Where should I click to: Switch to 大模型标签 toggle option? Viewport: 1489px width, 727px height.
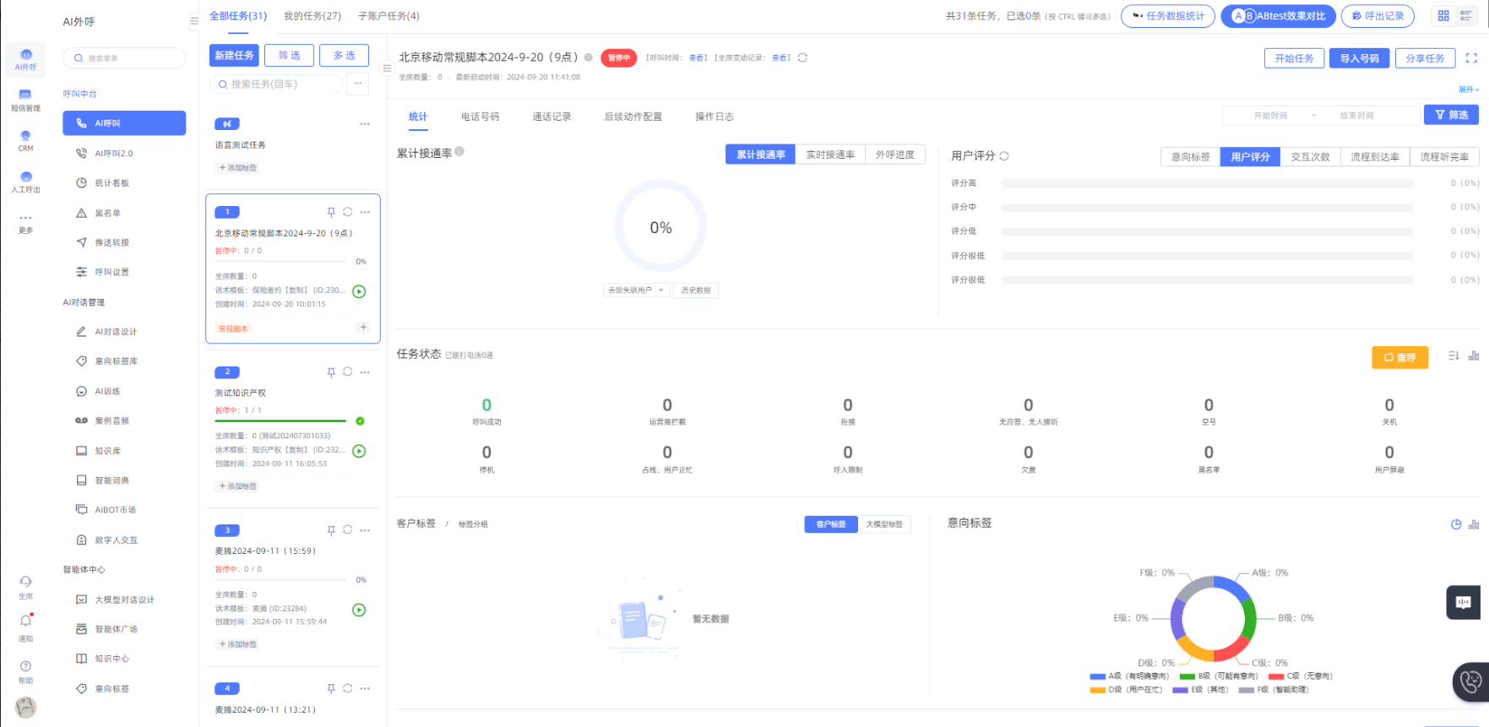[884, 524]
